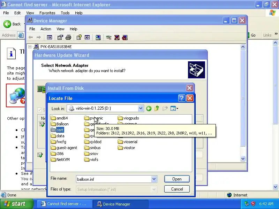Go up one level in Locate File

point(157,108)
